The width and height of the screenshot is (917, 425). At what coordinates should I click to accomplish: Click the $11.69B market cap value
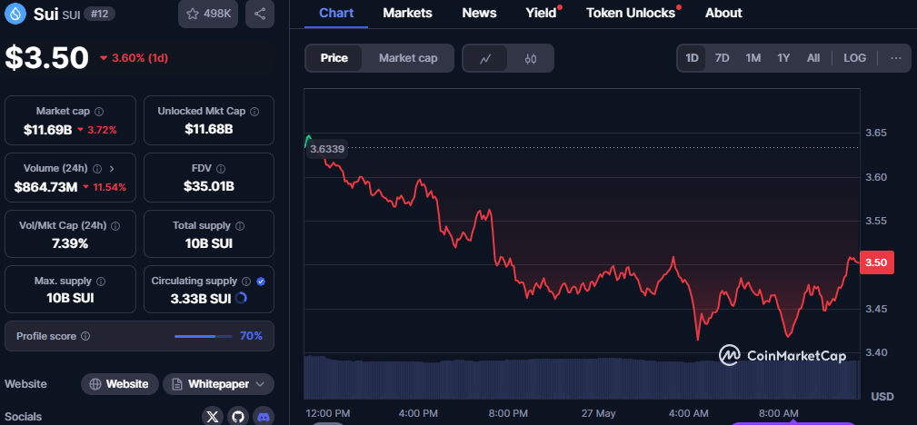point(47,130)
